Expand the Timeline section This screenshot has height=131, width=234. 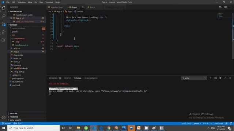coord(27,117)
